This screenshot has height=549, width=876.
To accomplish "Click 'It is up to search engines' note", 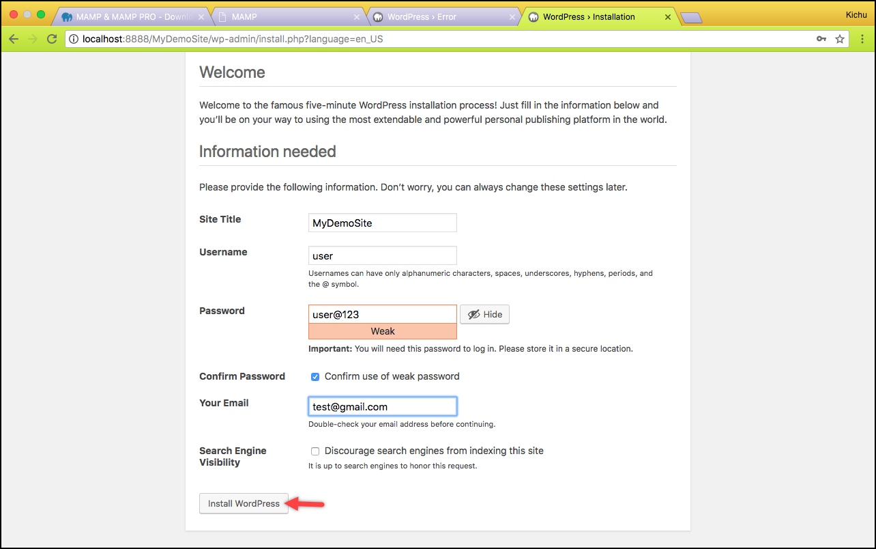I will [393, 466].
